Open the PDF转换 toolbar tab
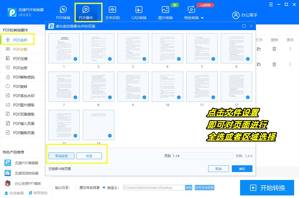 point(63,13)
